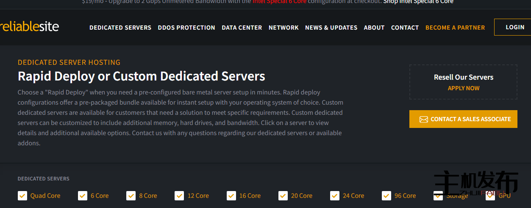Click Contact a Sales Associate button
Viewport: 531px width, 208px height.
463,119
